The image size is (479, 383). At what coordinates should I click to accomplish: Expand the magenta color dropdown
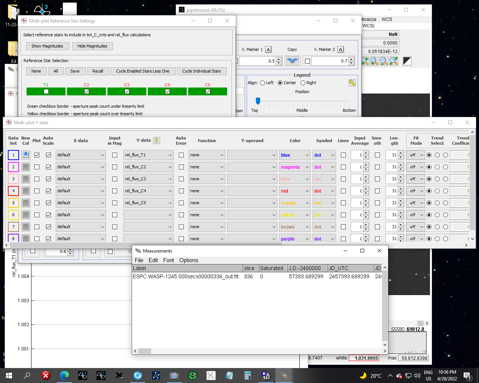click(295, 167)
